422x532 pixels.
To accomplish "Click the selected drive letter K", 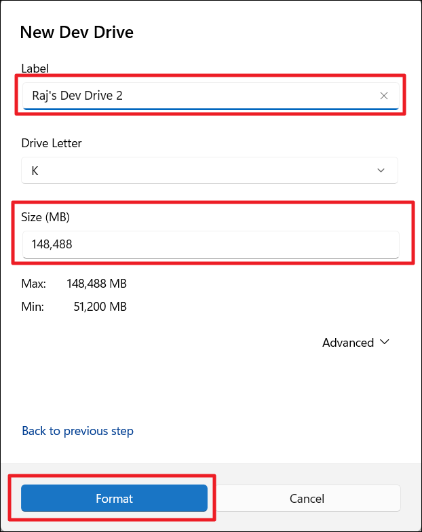I will (x=35, y=170).
